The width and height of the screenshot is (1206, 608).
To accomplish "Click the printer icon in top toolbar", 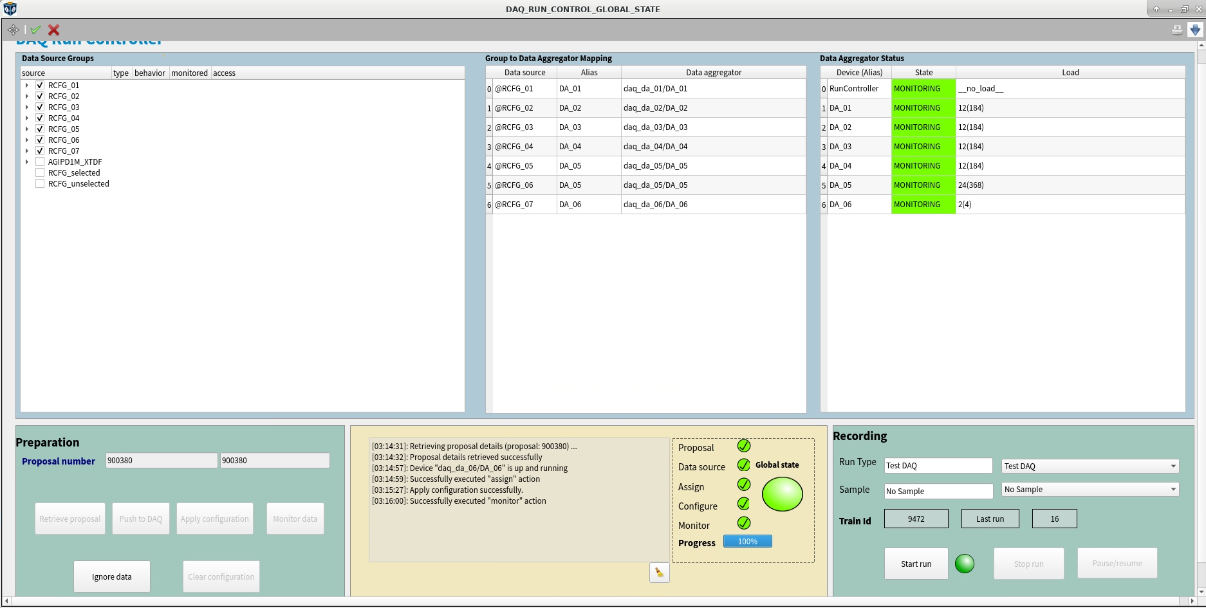I will click(x=1177, y=30).
